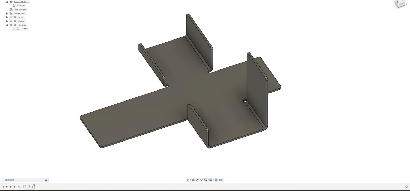Open the Display Settings dropdown arrow

(213, 180)
